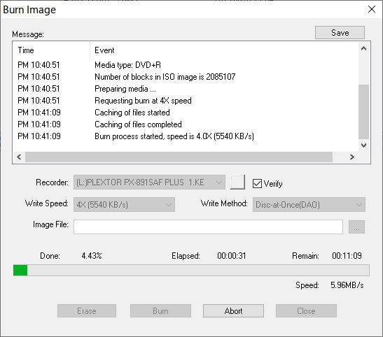Click the Time column header
Screen dimensions: 383x337
pyautogui.click(x=51, y=50)
